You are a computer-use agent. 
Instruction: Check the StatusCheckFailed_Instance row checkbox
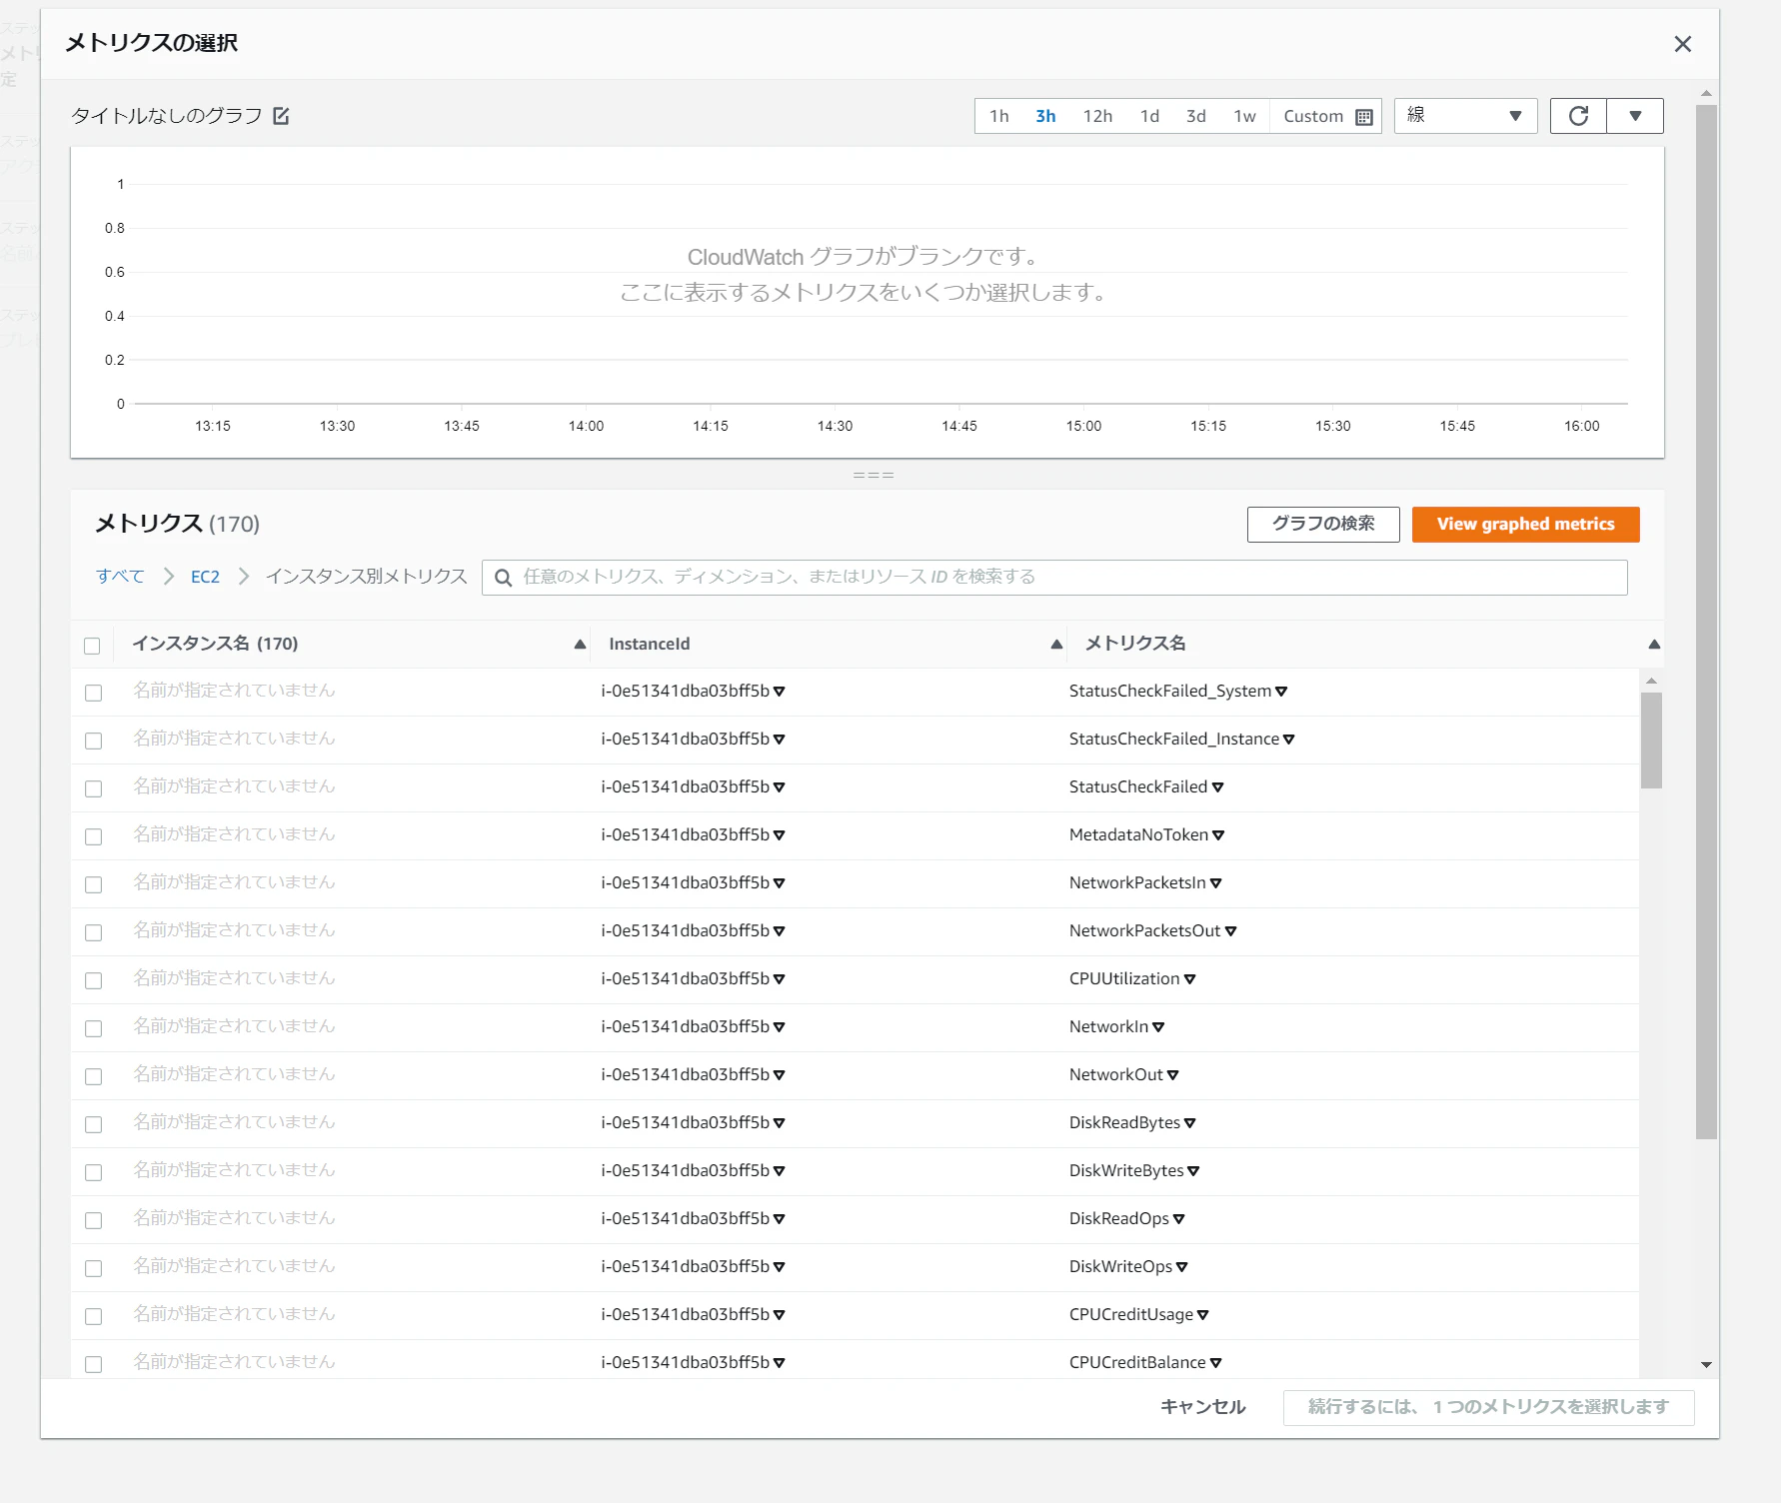point(94,741)
